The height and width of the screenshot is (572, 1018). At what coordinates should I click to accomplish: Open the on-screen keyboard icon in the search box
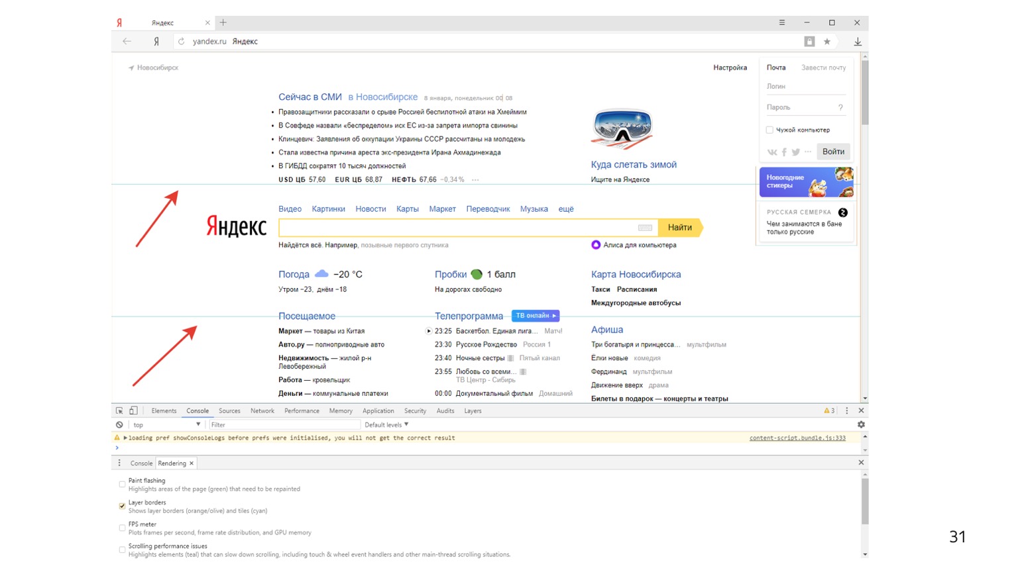point(645,228)
